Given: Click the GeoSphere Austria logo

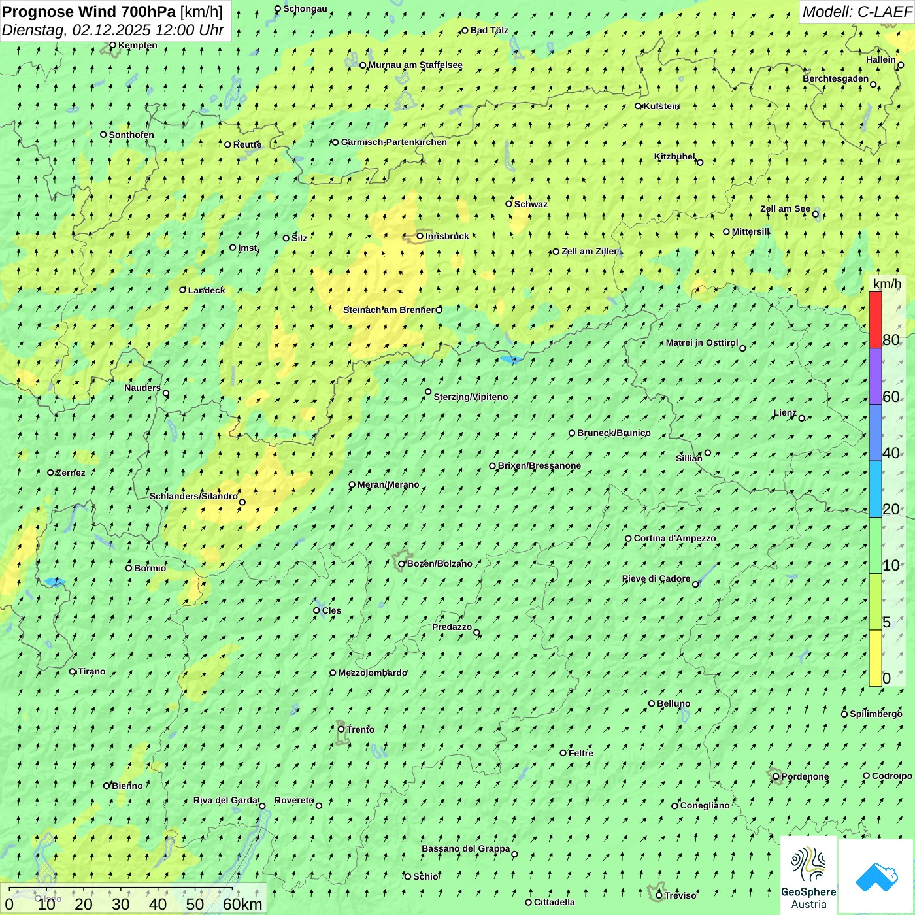Looking at the screenshot, I should pyautogui.click(x=808, y=876).
